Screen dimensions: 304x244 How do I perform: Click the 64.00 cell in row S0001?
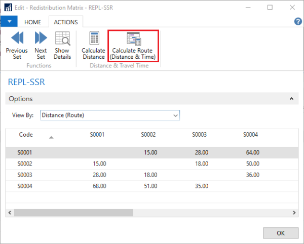[x=252, y=152]
